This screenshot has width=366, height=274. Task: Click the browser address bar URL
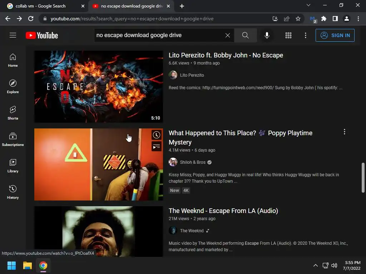click(x=132, y=19)
